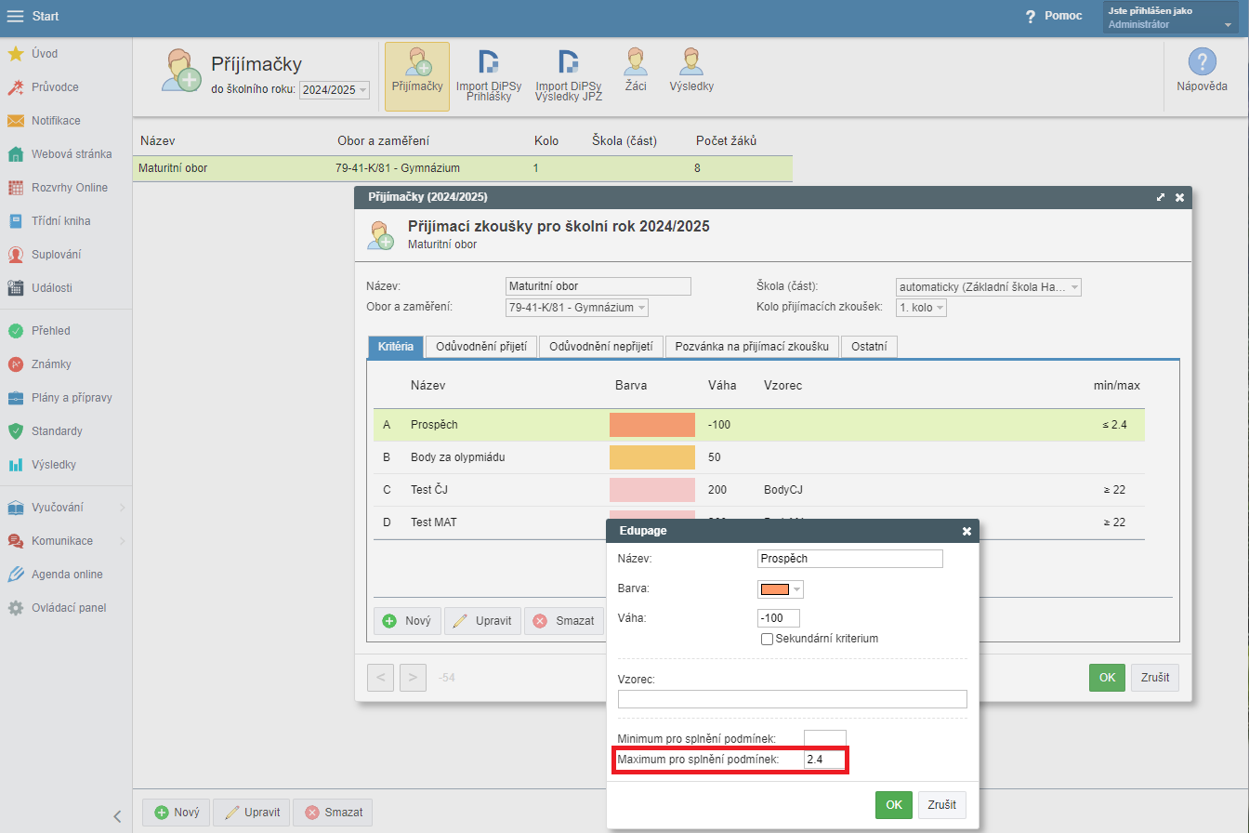The image size is (1249, 833).
Task: Switch to Pozvánka na přijímací zkoušku tab
Action: [x=752, y=347]
